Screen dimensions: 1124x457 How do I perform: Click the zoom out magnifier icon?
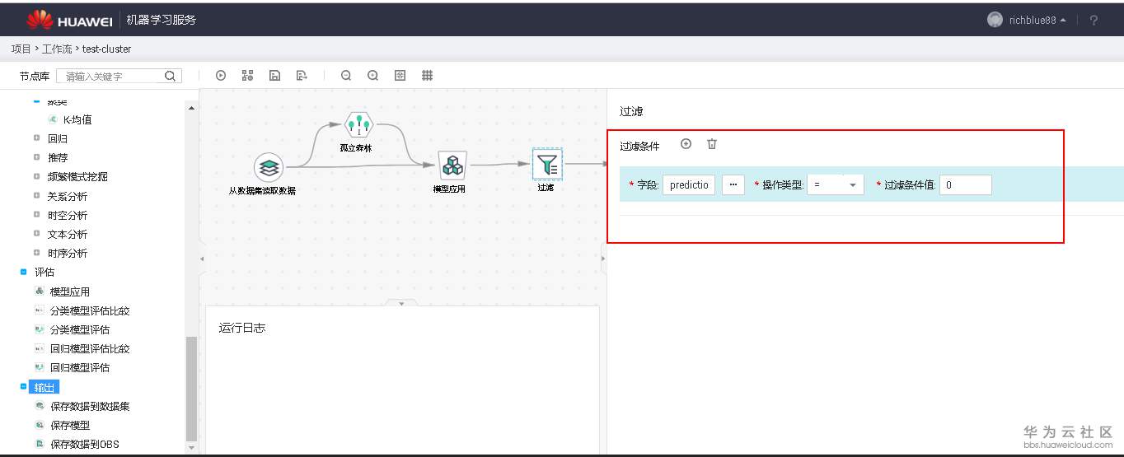346,76
